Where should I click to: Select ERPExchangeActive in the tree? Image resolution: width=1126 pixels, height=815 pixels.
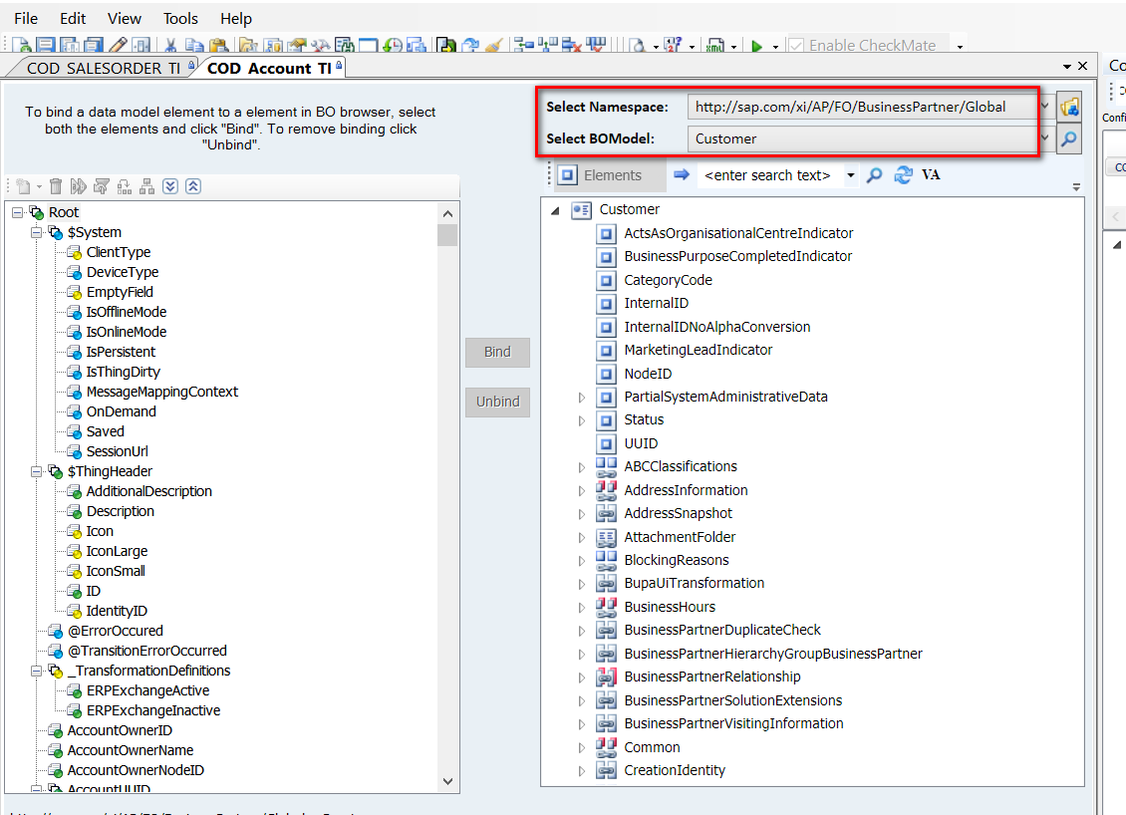coord(147,690)
